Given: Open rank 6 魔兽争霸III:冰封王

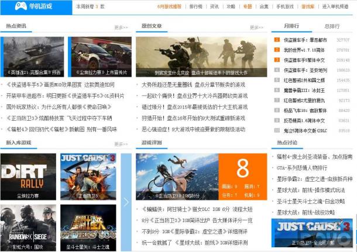Looking at the screenshot, I should click(x=304, y=90).
